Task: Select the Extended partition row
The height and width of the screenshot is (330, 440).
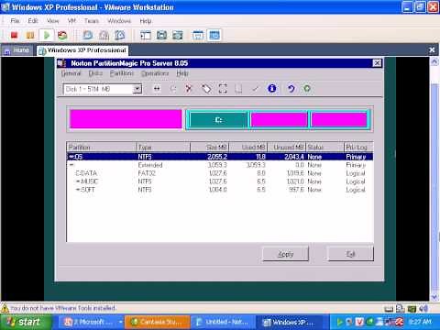Action: click(x=220, y=165)
